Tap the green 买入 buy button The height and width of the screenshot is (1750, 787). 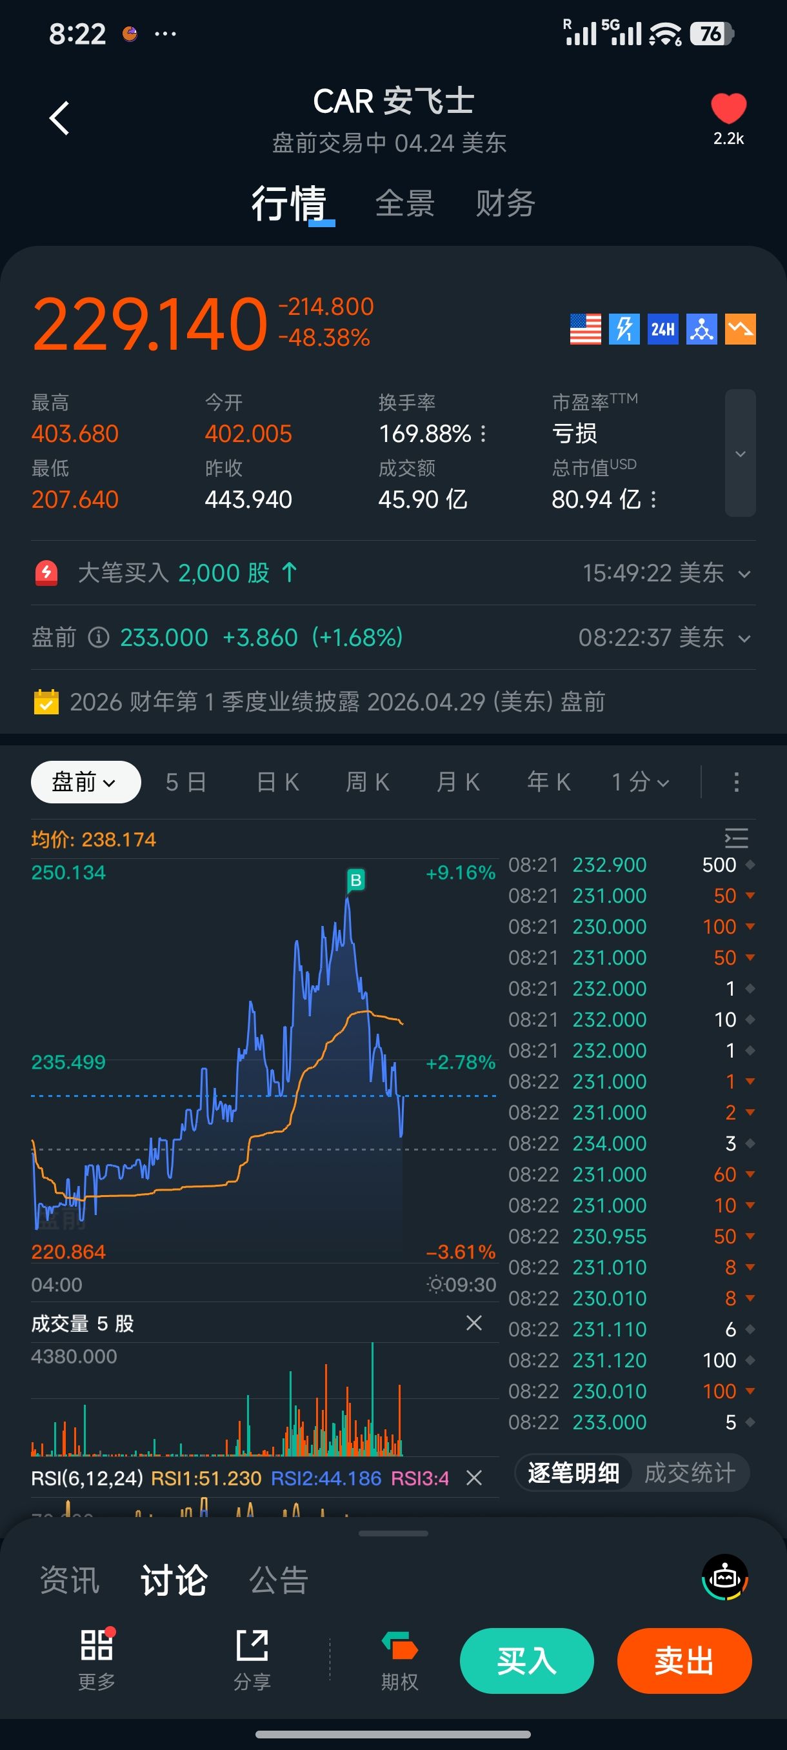point(527,1660)
